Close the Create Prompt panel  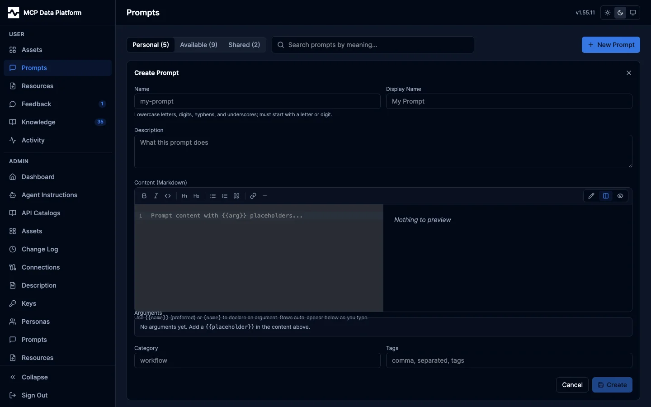click(x=629, y=73)
